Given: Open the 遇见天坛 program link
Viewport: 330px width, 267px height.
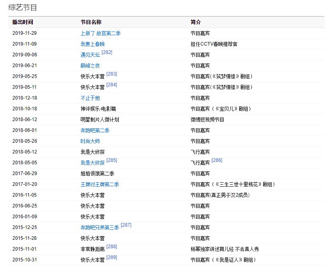Looking at the screenshot, I should pos(90,55).
